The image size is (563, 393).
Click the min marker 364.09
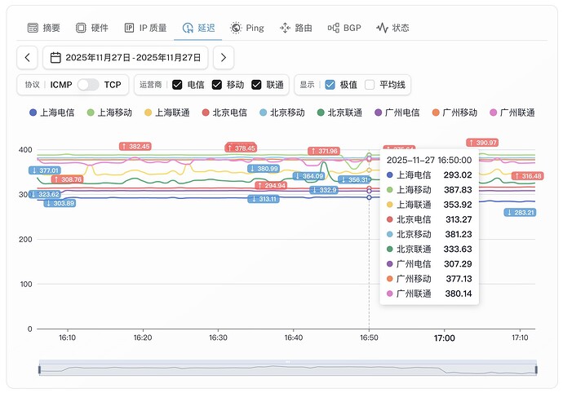coord(308,176)
